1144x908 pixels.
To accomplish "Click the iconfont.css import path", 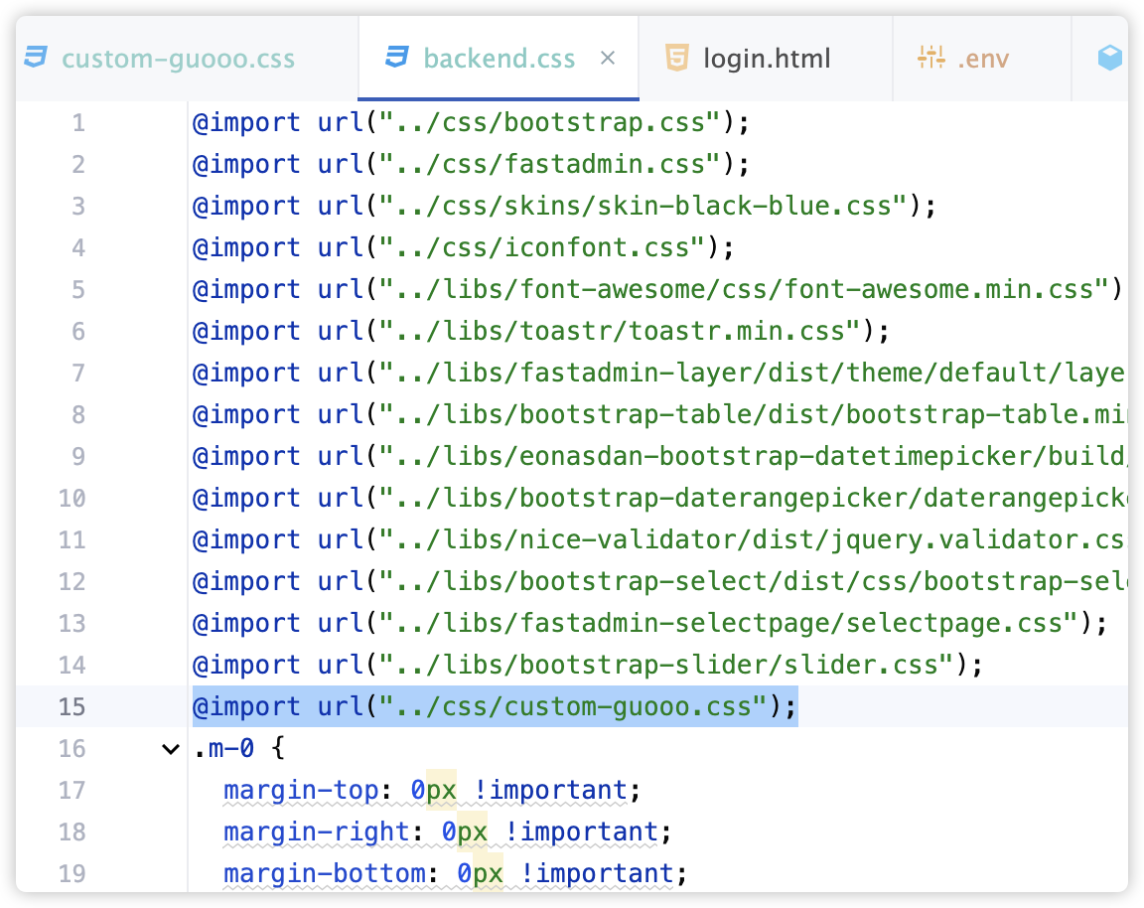I will [x=542, y=246].
